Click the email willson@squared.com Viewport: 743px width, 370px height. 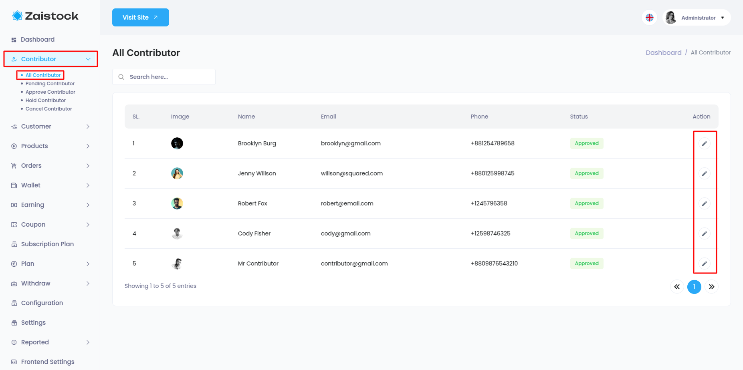pyautogui.click(x=352, y=173)
